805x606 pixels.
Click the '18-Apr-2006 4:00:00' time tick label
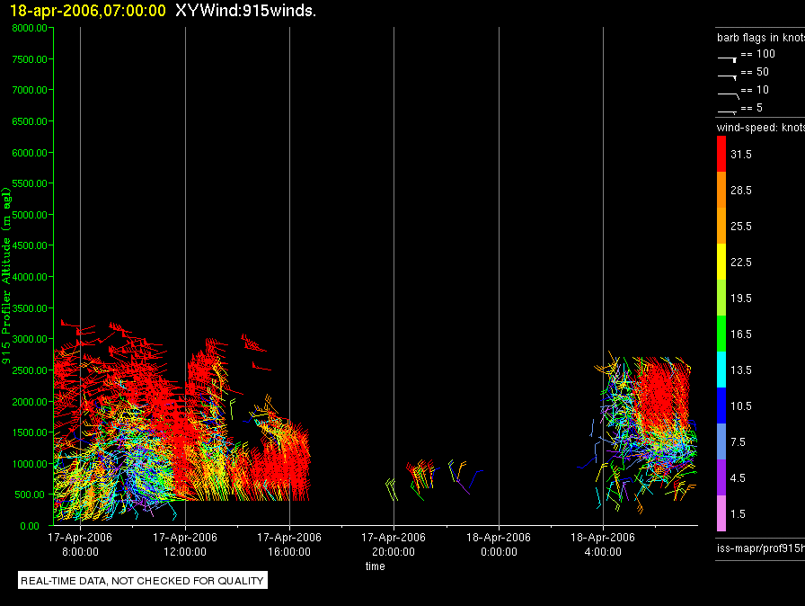click(603, 544)
